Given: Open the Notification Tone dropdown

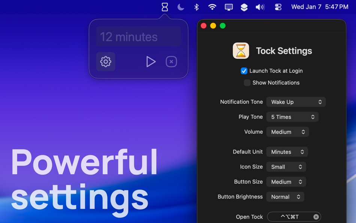Looking at the screenshot, I should (296, 102).
